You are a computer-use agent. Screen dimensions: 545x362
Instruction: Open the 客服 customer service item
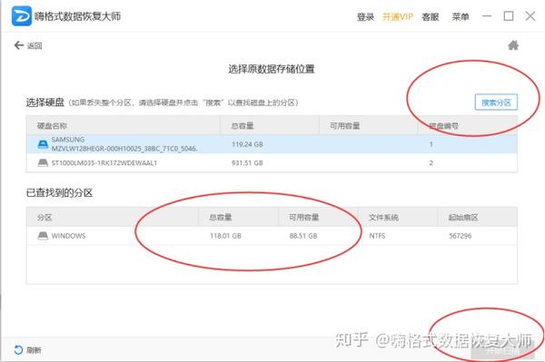point(431,16)
